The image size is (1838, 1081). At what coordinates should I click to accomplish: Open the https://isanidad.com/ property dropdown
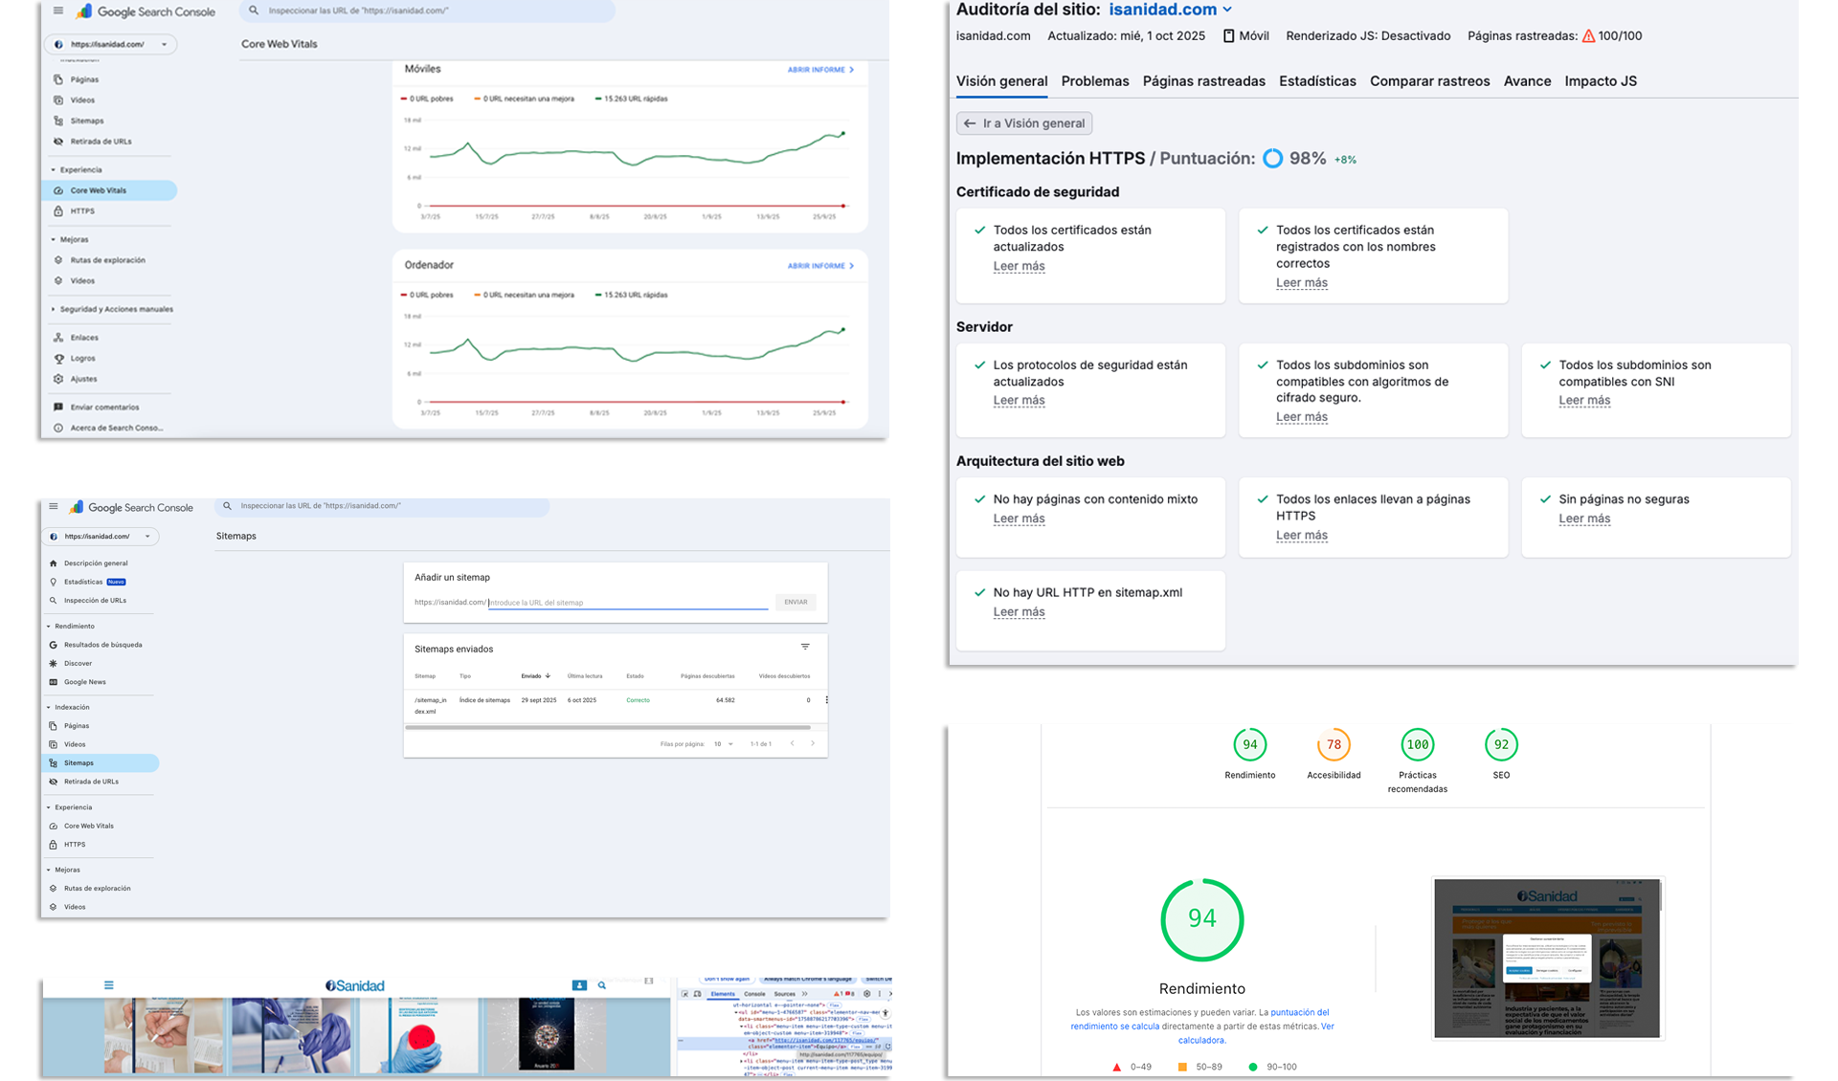[110, 44]
